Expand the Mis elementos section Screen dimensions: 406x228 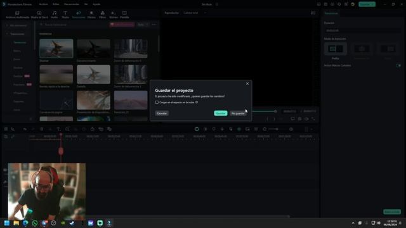tap(7, 25)
